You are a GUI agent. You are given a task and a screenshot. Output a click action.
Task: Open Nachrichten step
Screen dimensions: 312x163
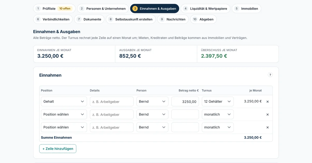coord(173,19)
